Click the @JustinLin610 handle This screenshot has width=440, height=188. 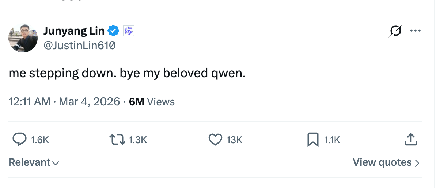79,45
